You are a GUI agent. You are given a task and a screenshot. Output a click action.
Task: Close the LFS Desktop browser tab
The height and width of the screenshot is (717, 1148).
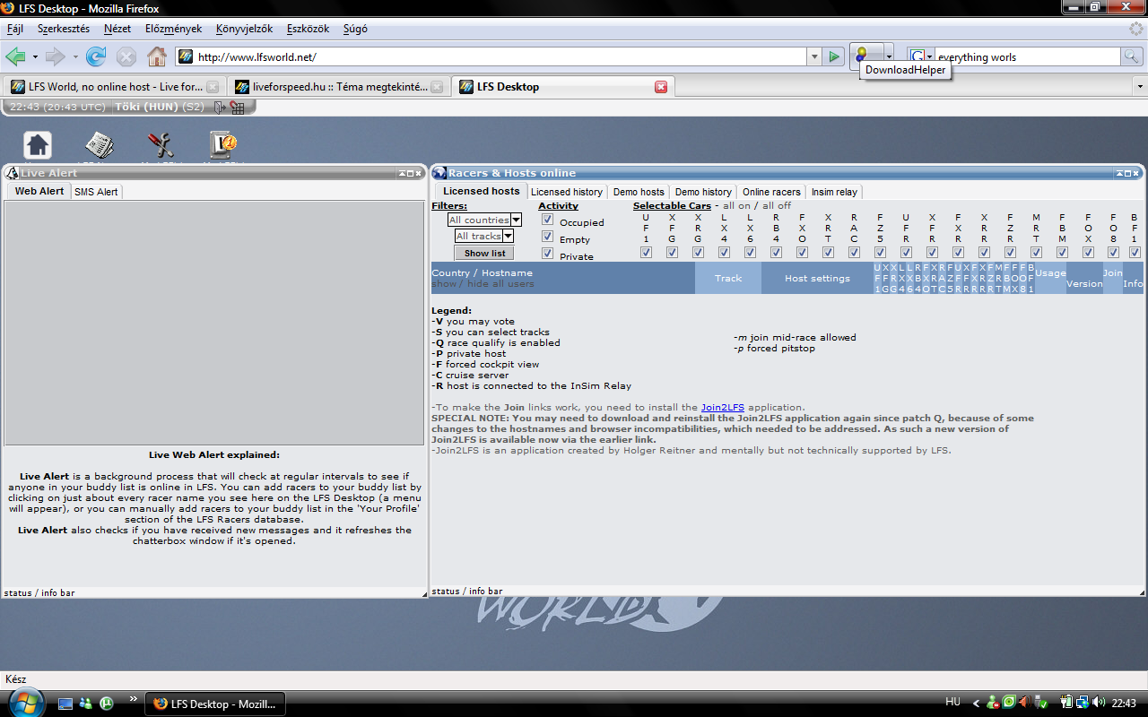click(661, 87)
